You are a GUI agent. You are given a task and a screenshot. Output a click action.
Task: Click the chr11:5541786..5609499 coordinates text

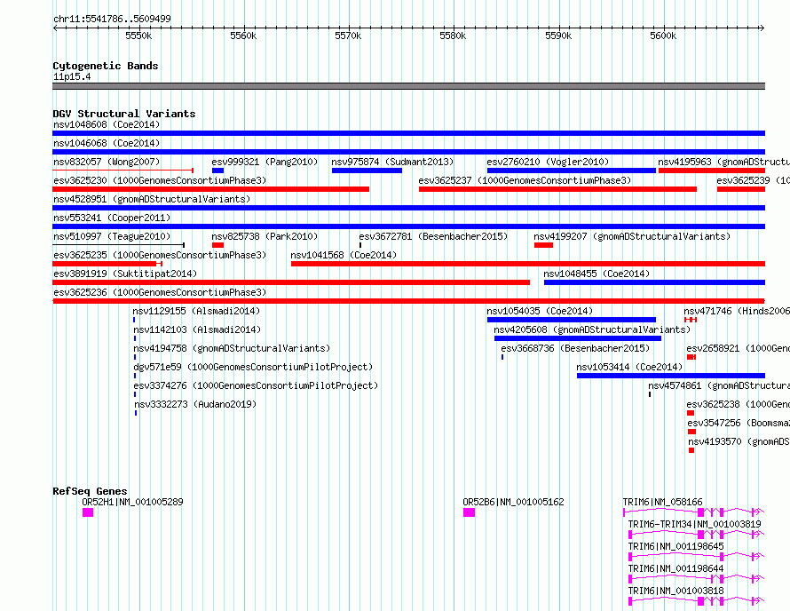[112, 20]
